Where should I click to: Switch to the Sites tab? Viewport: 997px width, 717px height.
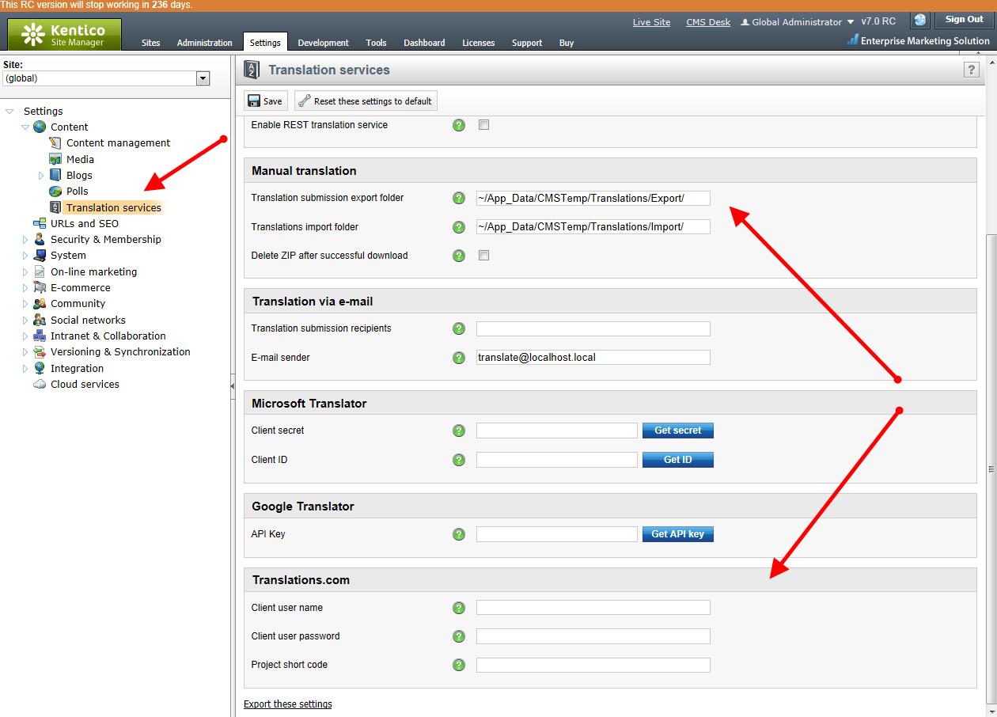pyautogui.click(x=150, y=43)
